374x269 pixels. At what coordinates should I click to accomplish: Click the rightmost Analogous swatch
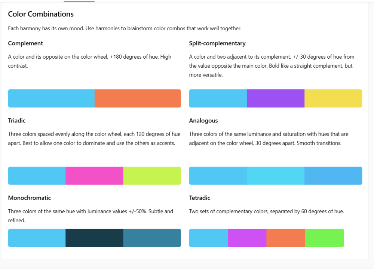[333, 176]
